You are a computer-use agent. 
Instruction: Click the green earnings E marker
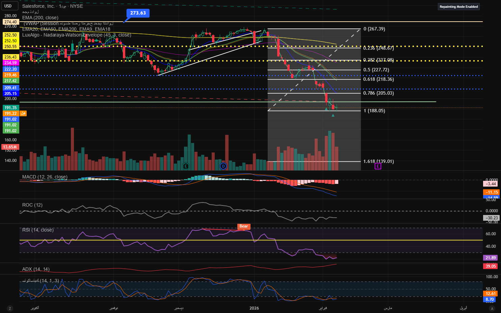[186, 166]
